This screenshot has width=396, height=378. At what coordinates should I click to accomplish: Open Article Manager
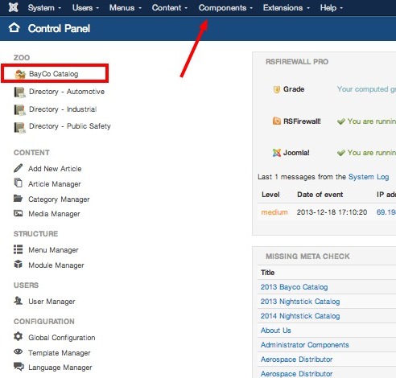[55, 184]
